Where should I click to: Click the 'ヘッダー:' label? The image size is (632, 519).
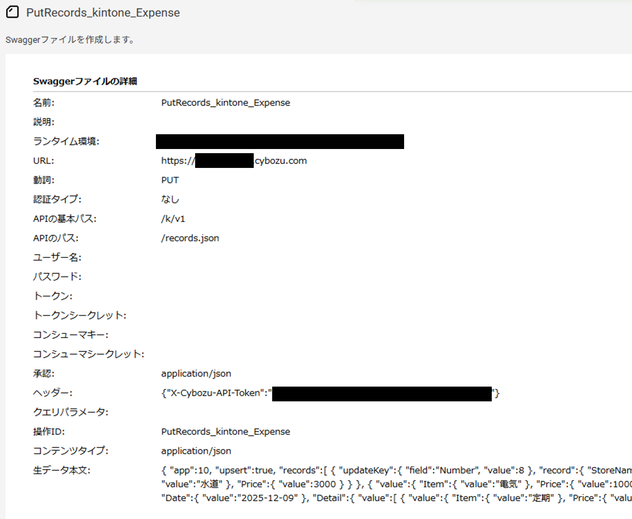53,393
